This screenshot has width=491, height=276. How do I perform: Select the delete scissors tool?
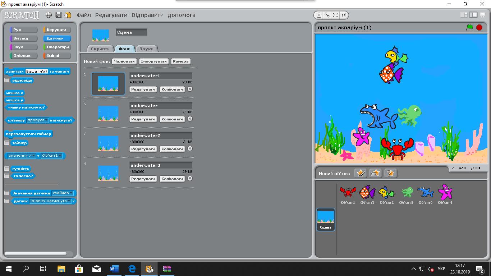327,15
